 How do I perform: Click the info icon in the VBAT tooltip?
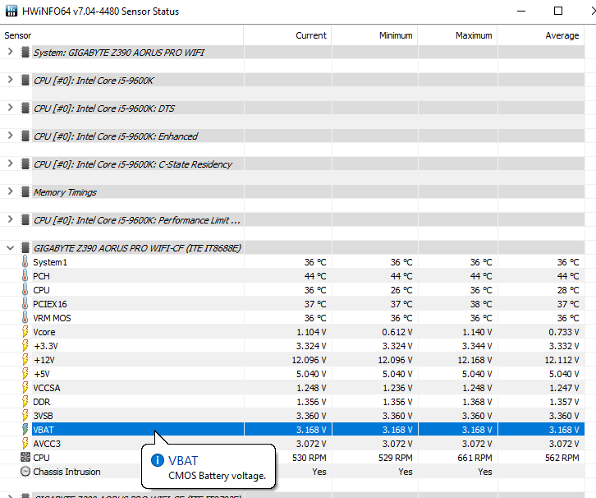click(x=158, y=460)
